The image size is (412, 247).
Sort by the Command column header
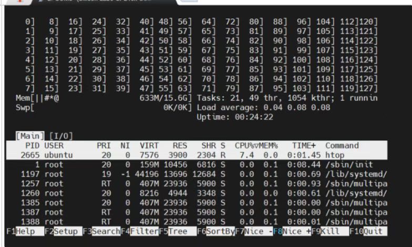point(342,146)
